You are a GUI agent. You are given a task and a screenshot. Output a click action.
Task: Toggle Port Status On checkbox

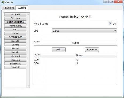(x=110, y=23)
